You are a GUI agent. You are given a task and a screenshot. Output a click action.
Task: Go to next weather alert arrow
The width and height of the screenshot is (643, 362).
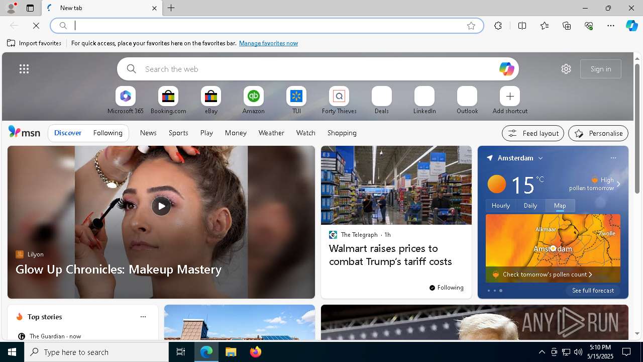618,184
